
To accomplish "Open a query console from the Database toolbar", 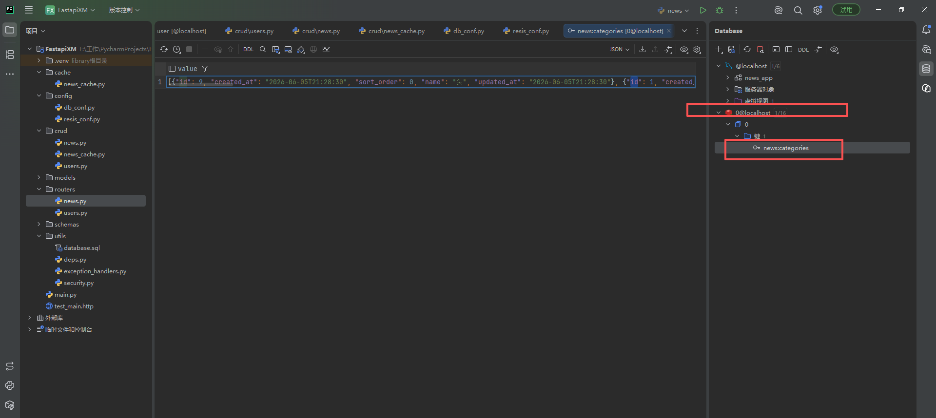I will (776, 49).
